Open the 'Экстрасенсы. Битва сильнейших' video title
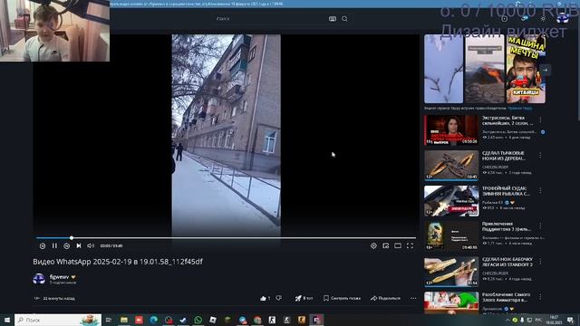 click(x=507, y=120)
